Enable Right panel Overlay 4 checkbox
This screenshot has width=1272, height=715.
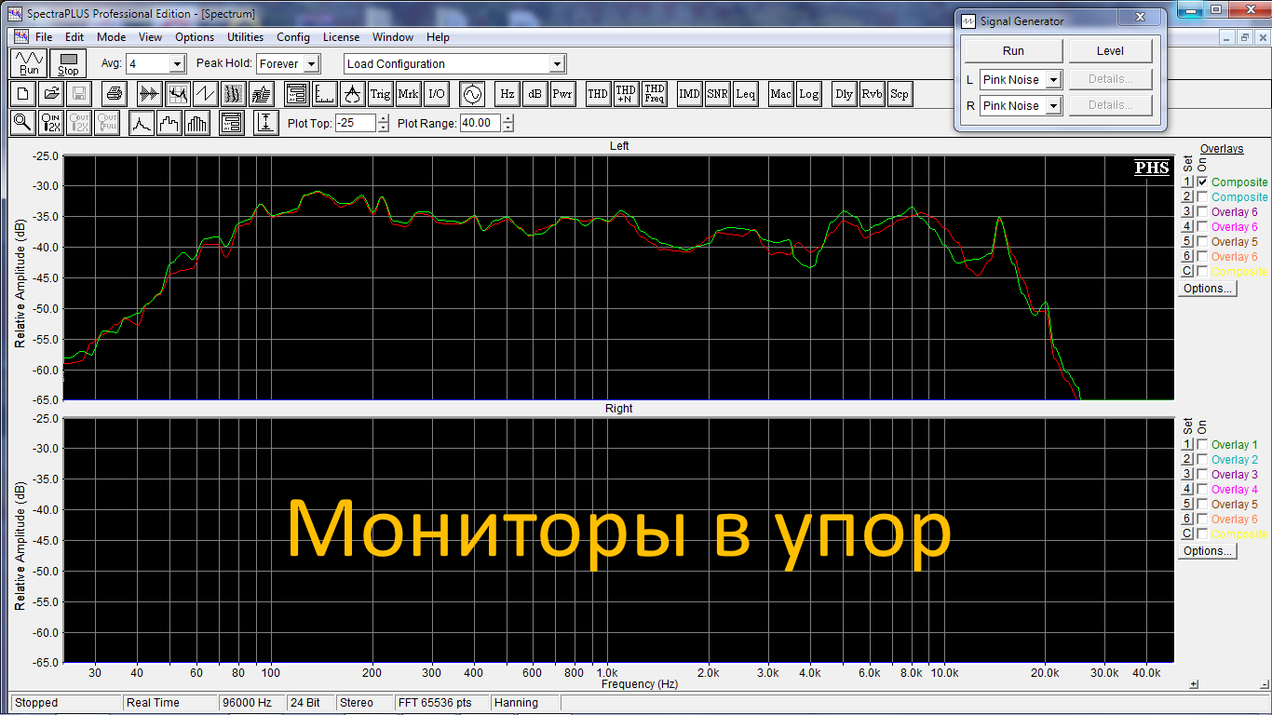[x=1202, y=490]
